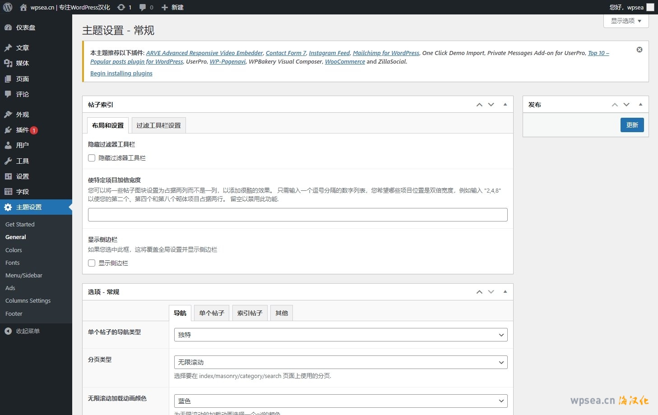
Task: Move 发布 panel up
Action: pos(615,105)
